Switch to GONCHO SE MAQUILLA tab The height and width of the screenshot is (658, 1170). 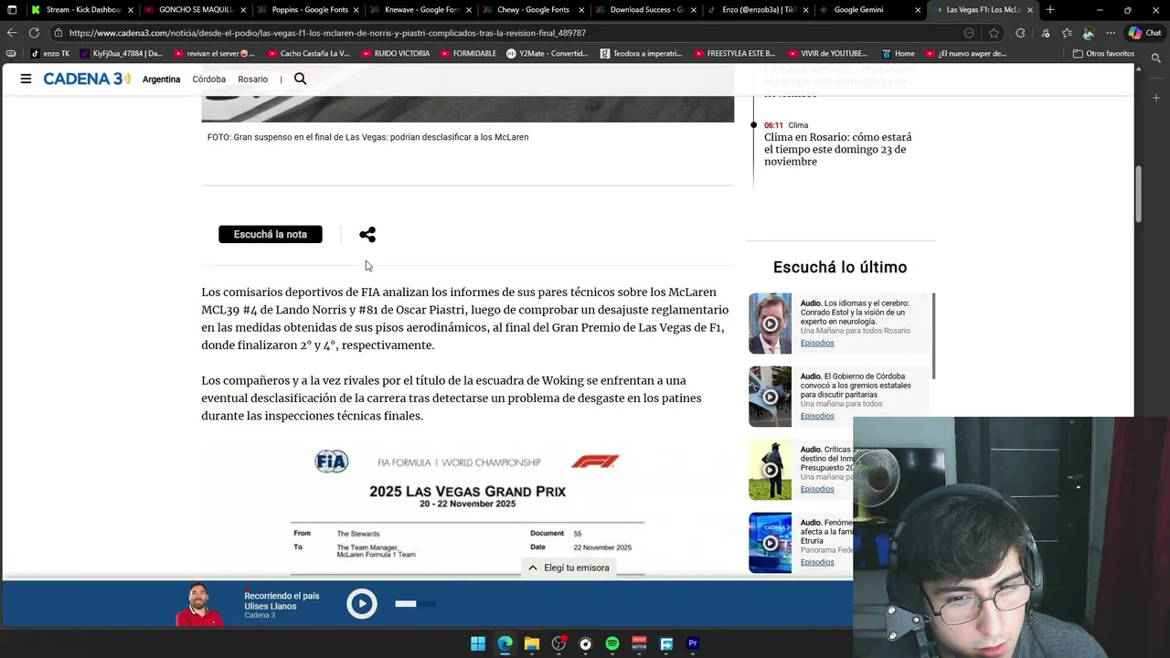tap(194, 10)
